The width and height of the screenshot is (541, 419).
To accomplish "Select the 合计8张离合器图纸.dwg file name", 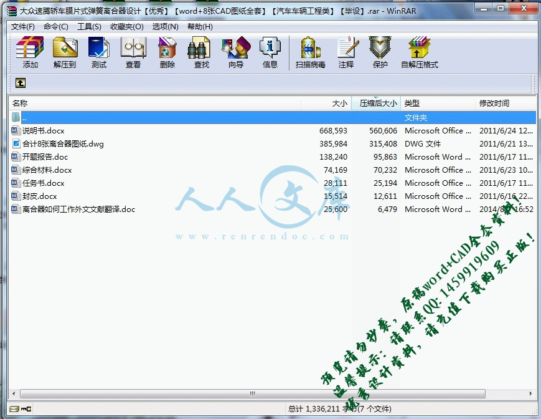I will tap(63, 143).
